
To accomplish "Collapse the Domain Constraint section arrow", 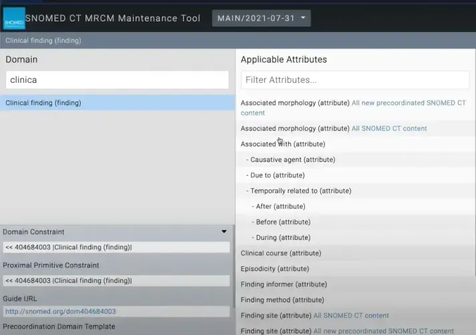I will coord(224,232).
